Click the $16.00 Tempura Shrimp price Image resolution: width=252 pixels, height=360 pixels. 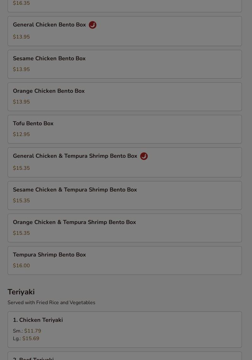(21, 266)
